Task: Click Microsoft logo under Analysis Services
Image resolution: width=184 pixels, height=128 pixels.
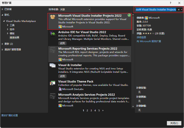Action: point(60,105)
